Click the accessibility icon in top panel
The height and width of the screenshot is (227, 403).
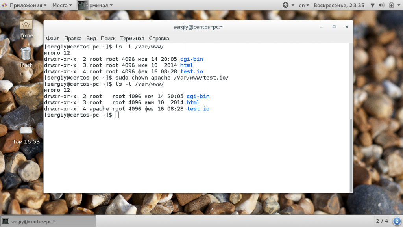tap(285, 5)
